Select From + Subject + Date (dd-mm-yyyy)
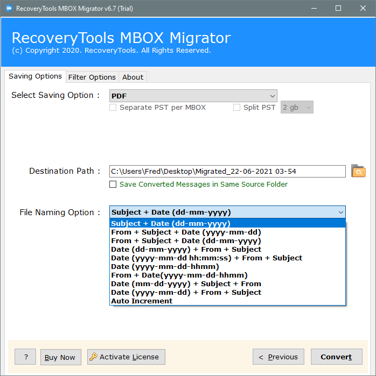This screenshot has height=376, width=376. coord(227,241)
